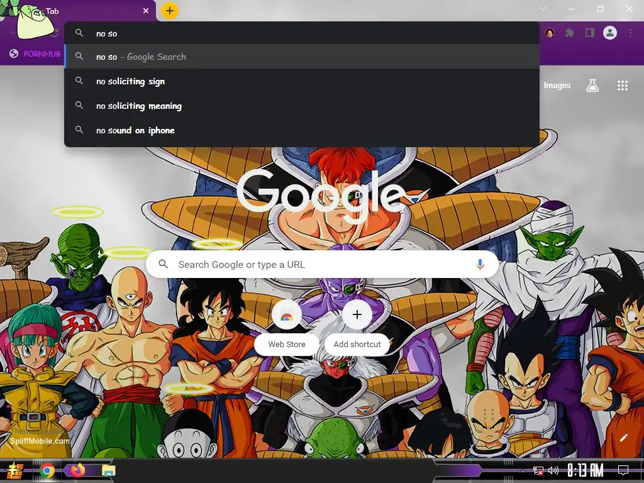Close the current New Tab tab
644x483 pixels.
pyautogui.click(x=146, y=11)
